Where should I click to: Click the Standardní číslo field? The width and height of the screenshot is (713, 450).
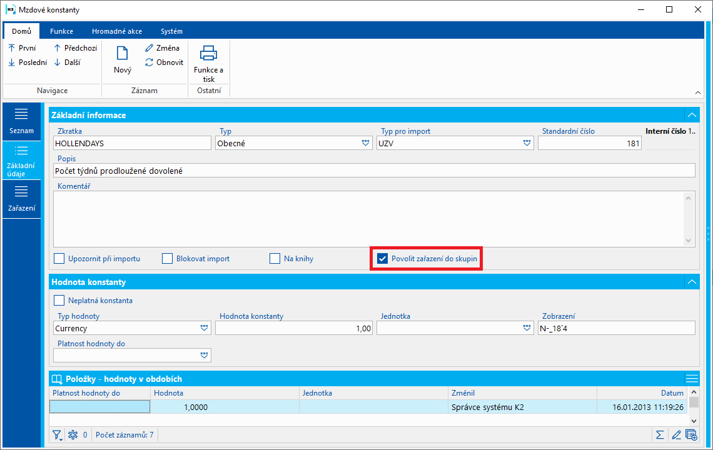pos(589,143)
